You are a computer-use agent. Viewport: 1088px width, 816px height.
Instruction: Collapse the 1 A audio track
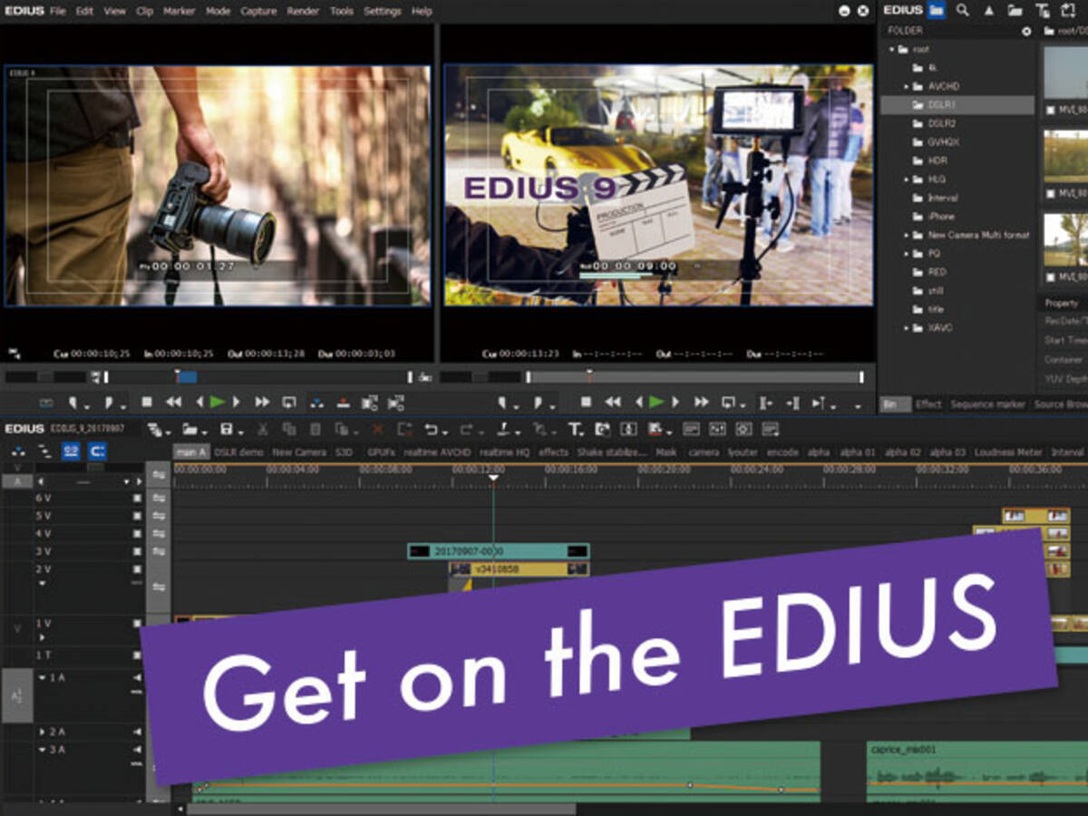coord(43,677)
